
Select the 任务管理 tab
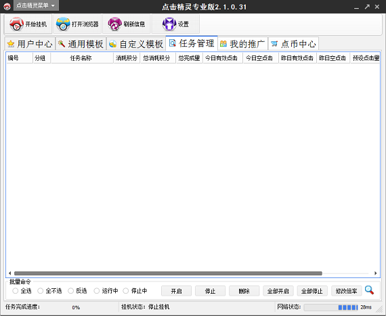[x=192, y=43]
